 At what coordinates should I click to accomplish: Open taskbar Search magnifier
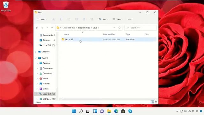pos(81,111)
